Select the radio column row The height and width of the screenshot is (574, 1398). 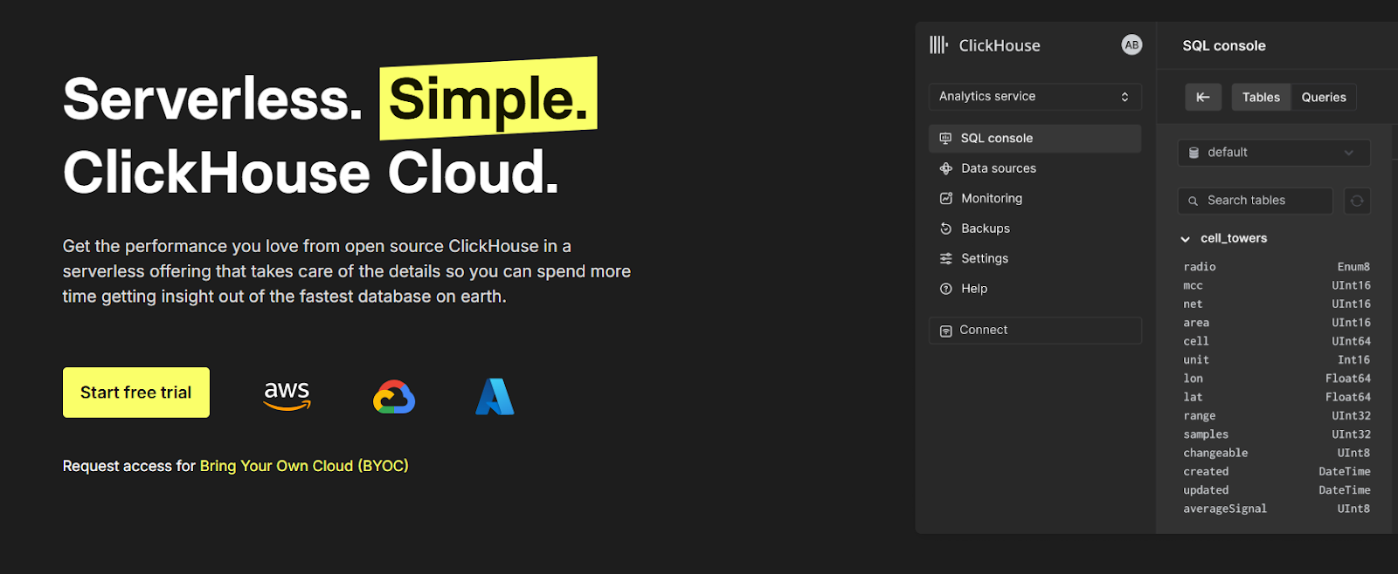tap(1277, 267)
